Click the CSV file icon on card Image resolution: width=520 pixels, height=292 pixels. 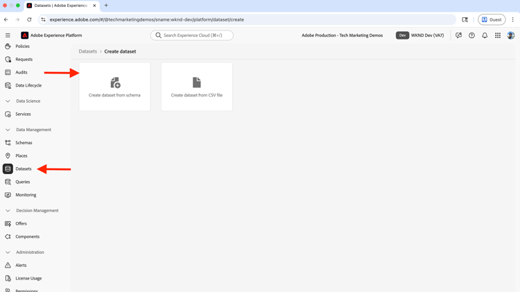point(197,83)
